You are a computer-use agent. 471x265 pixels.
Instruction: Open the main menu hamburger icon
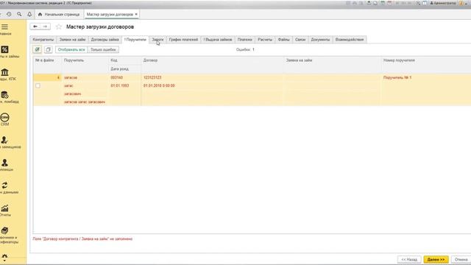point(4,26)
